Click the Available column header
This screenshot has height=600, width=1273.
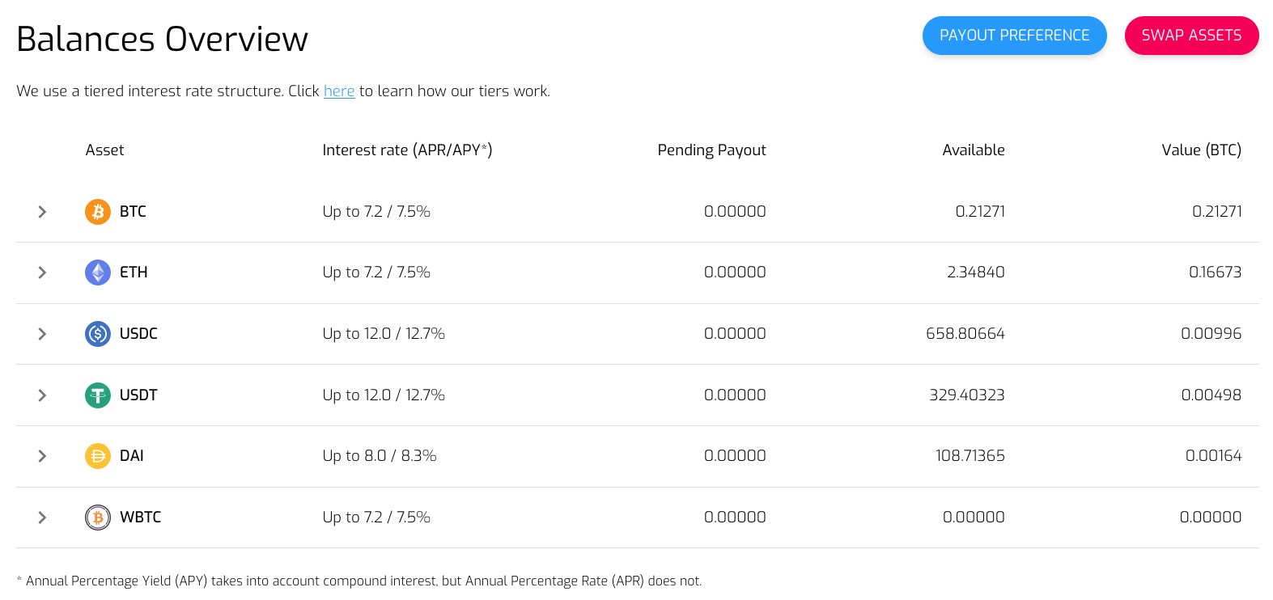[x=973, y=150]
